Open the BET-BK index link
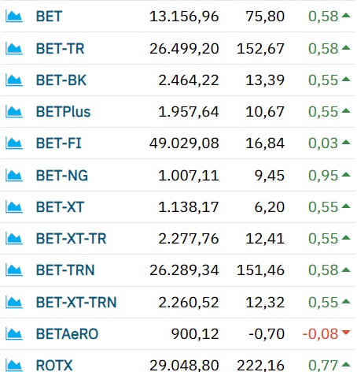 [61, 80]
